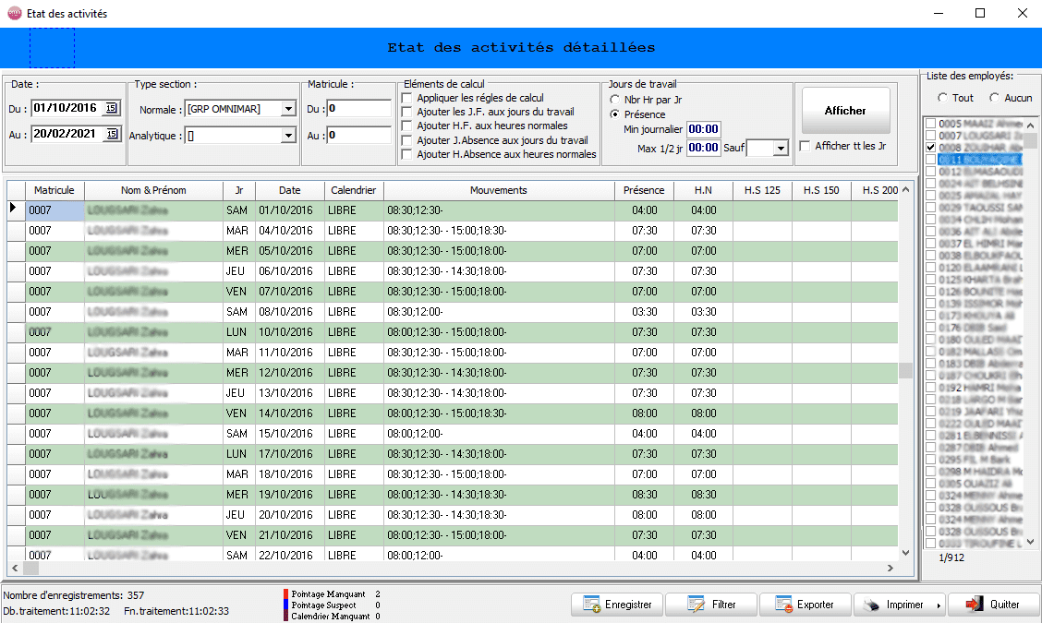Click Mouvements cell for 10/10/2016
The height and width of the screenshot is (623, 1042).
(499, 332)
